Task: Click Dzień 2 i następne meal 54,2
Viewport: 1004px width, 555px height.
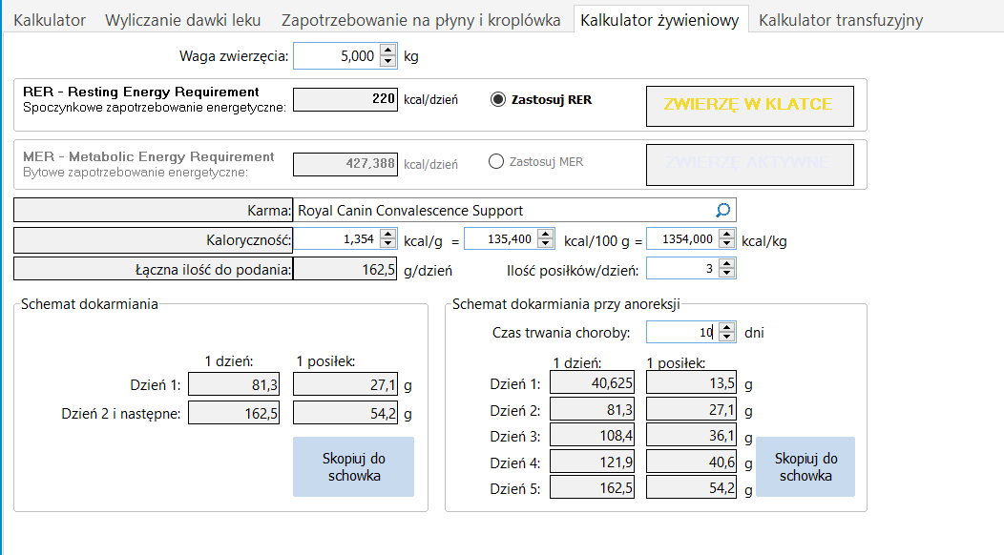Action: (x=345, y=413)
